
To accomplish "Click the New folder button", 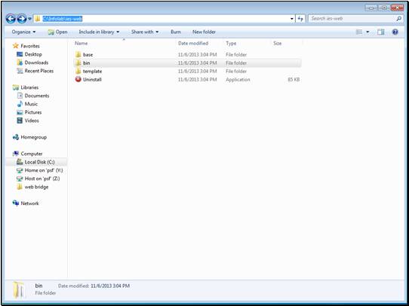I will (x=204, y=32).
